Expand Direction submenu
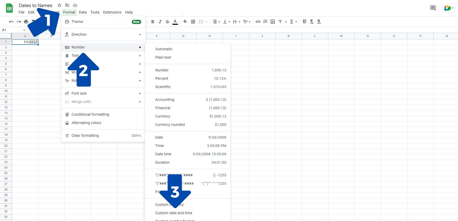The height and width of the screenshot is (221, 458). [103, 34]
